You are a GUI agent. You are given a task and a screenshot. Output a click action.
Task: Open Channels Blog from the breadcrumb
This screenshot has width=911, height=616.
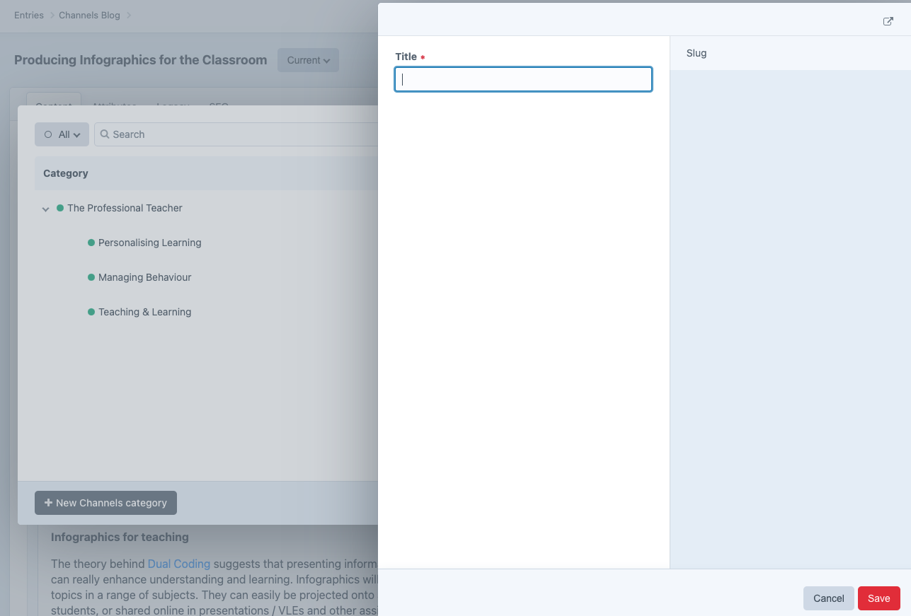coord(88,15)
